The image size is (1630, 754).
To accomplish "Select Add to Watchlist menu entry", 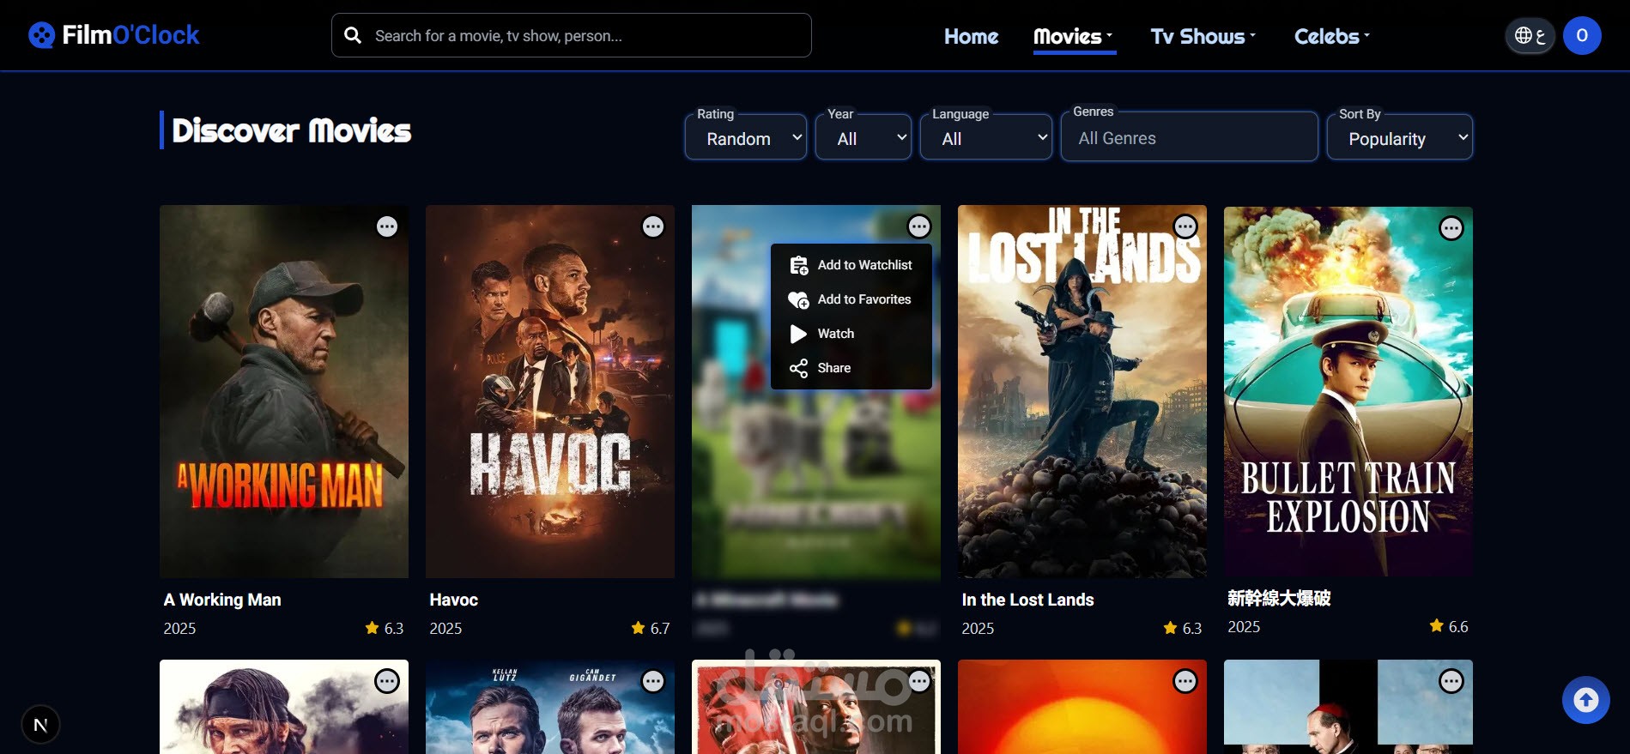I will [851, 265].
